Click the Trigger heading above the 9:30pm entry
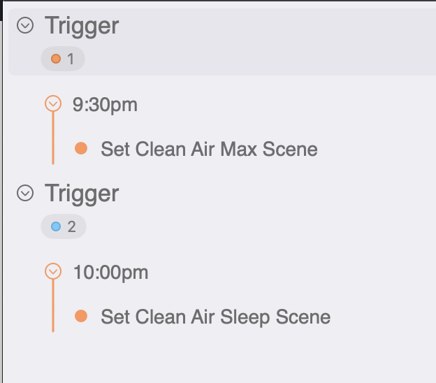 click(82, 26)
